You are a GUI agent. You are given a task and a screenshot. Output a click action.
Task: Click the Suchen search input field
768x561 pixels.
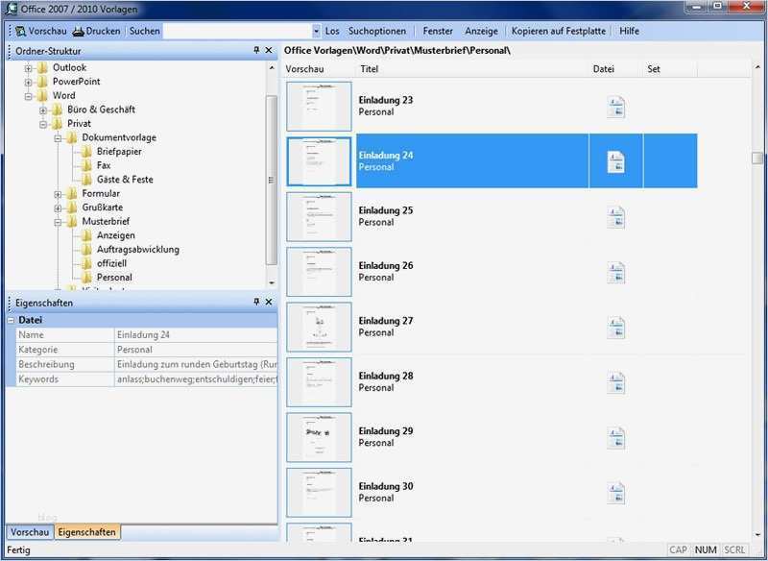237,31
